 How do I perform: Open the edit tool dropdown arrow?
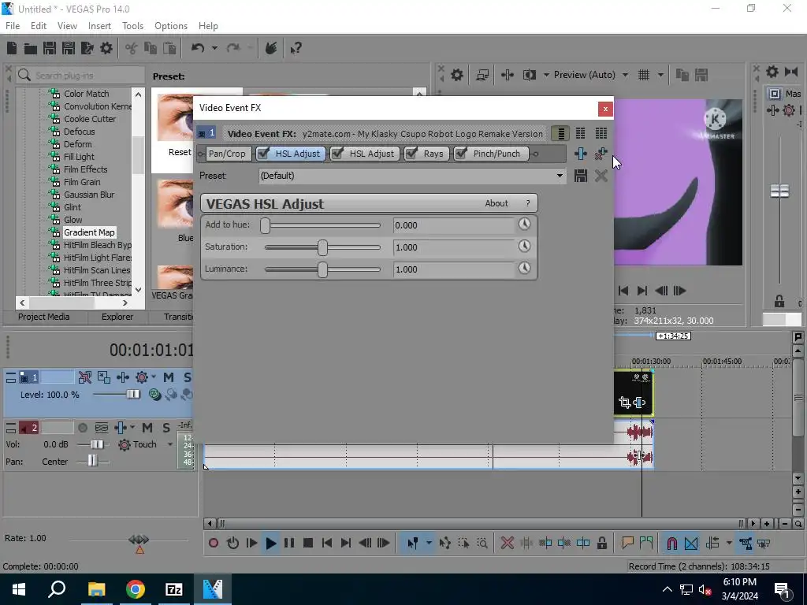coord(428,544)
